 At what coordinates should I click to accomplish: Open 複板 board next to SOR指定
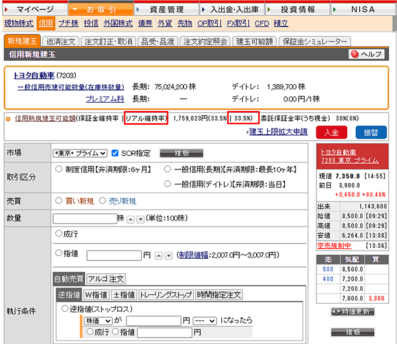(181, 153)
